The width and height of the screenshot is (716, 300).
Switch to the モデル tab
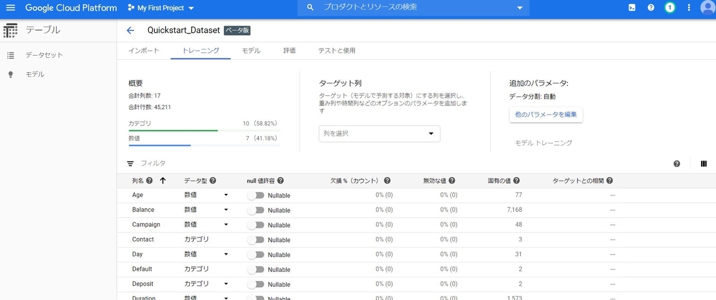251,51
